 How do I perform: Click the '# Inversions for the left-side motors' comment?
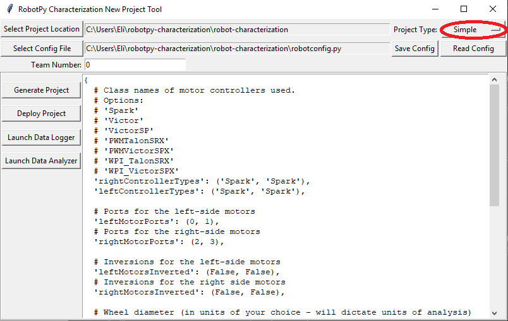pos(187,262)
